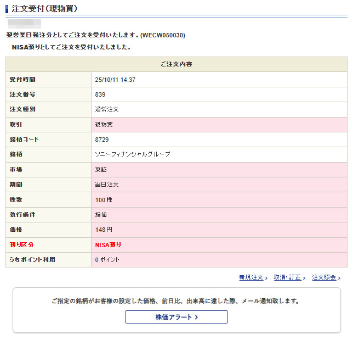Click the chevron inside 株価アラート button

pos(196,317)
